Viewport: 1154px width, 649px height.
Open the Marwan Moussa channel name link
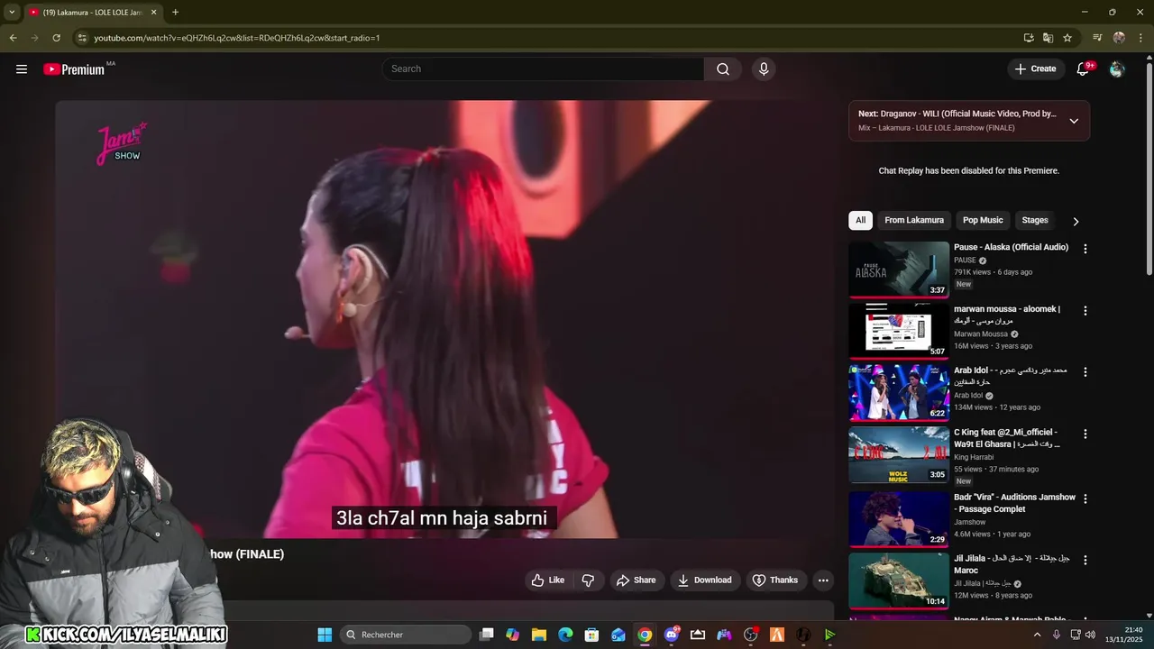(x=981, y=334)
